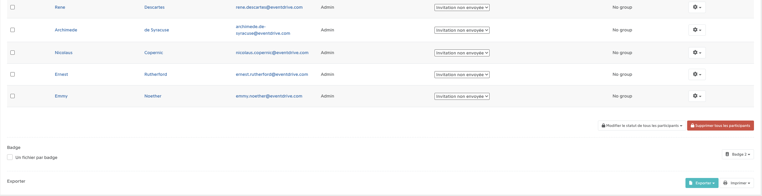Mark the Ernest Rutherford row checkbox
Screen dimensions: 762x196
click(13, 74)
